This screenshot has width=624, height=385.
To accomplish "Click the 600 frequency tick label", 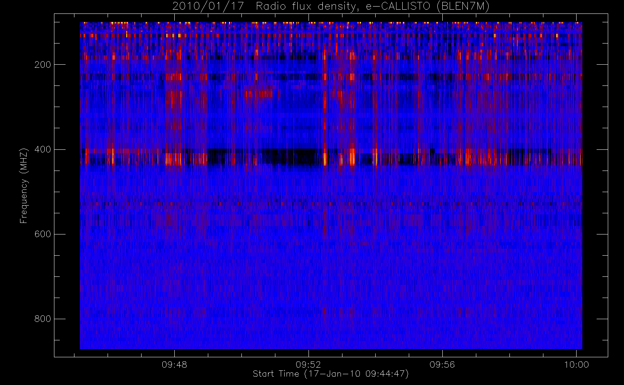I will [x=43, y=234].
